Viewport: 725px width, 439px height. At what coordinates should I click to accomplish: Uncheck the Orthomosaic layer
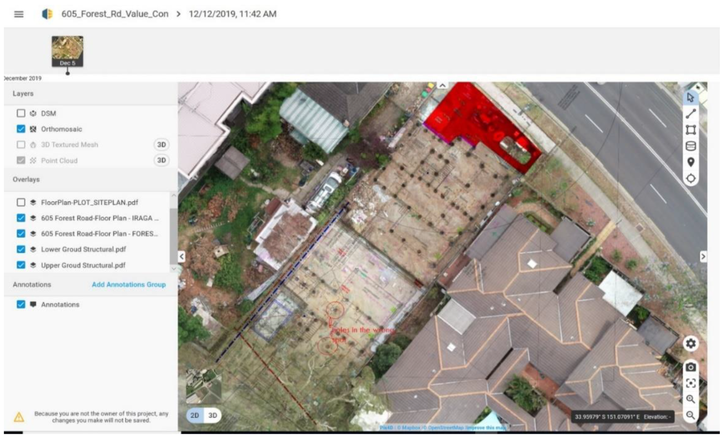(21, 129)
